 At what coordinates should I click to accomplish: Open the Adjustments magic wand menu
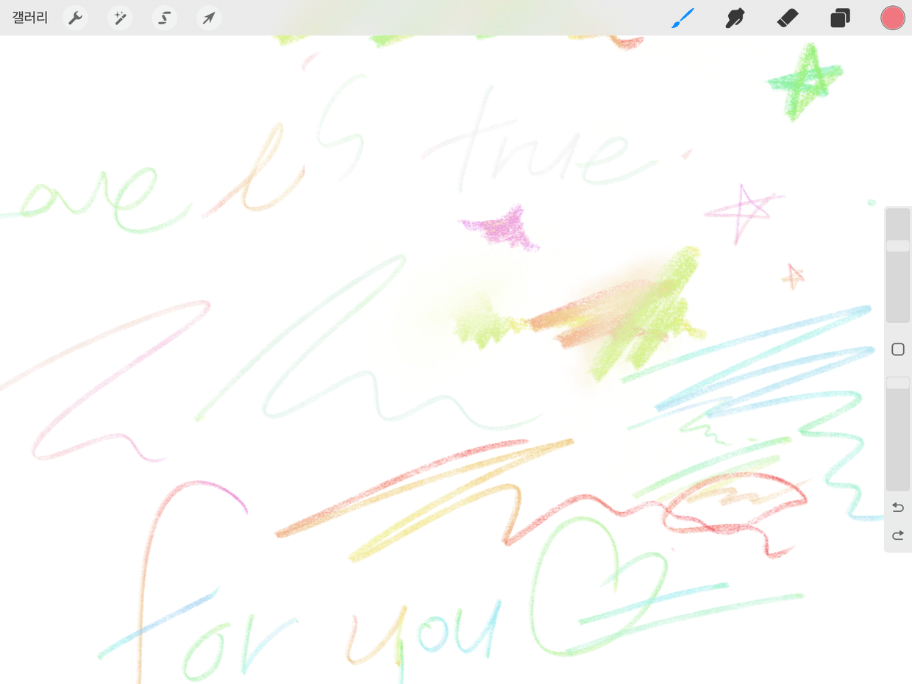pyautogui.click(x=120, y=18)
